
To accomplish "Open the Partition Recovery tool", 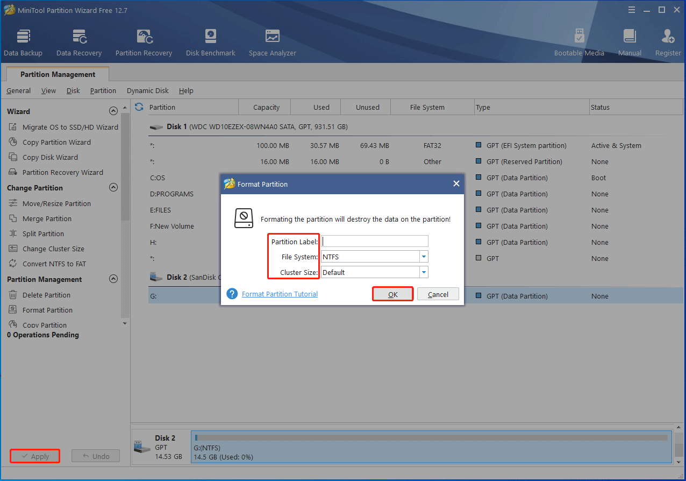I will coord(144,43).
